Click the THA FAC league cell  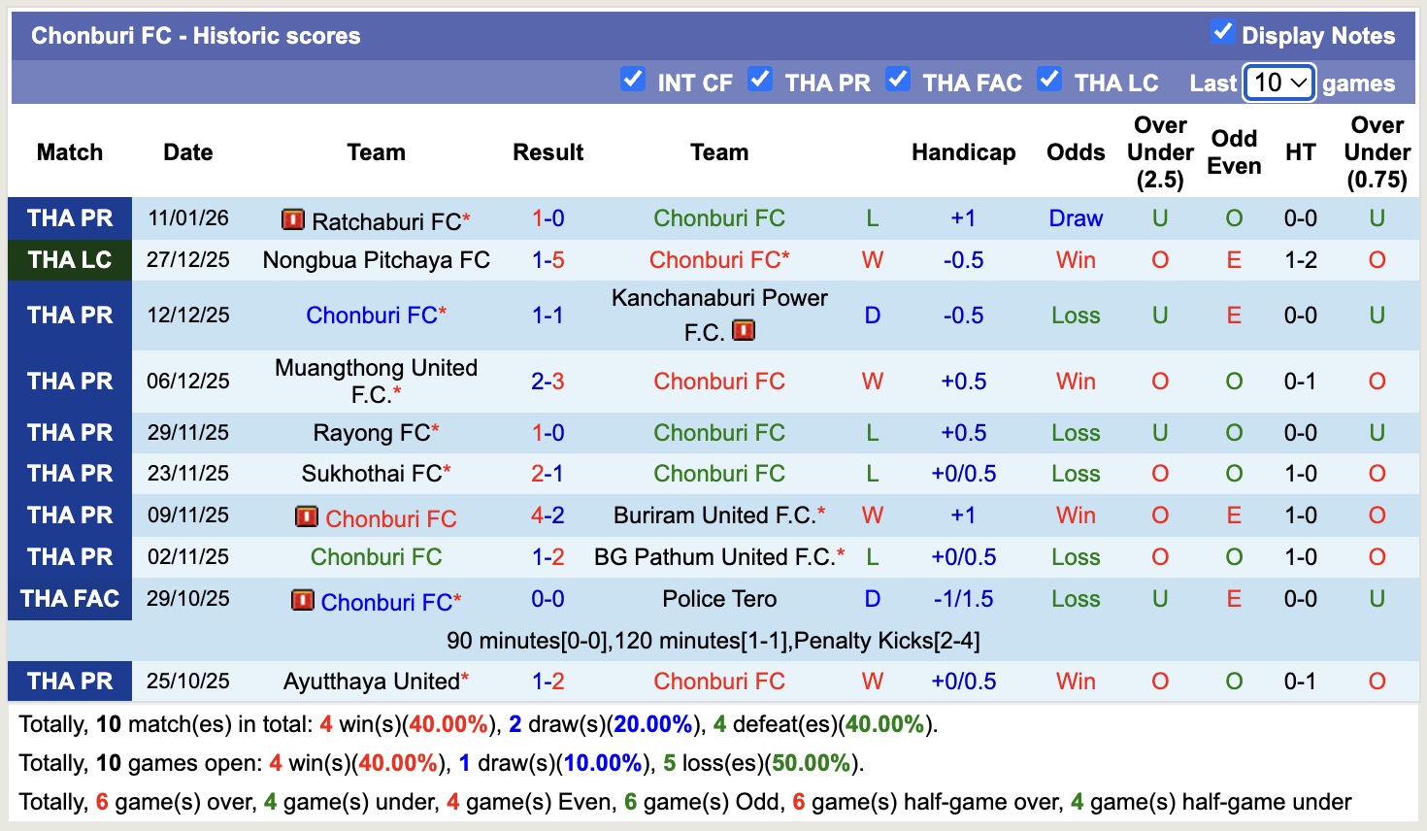70,599
